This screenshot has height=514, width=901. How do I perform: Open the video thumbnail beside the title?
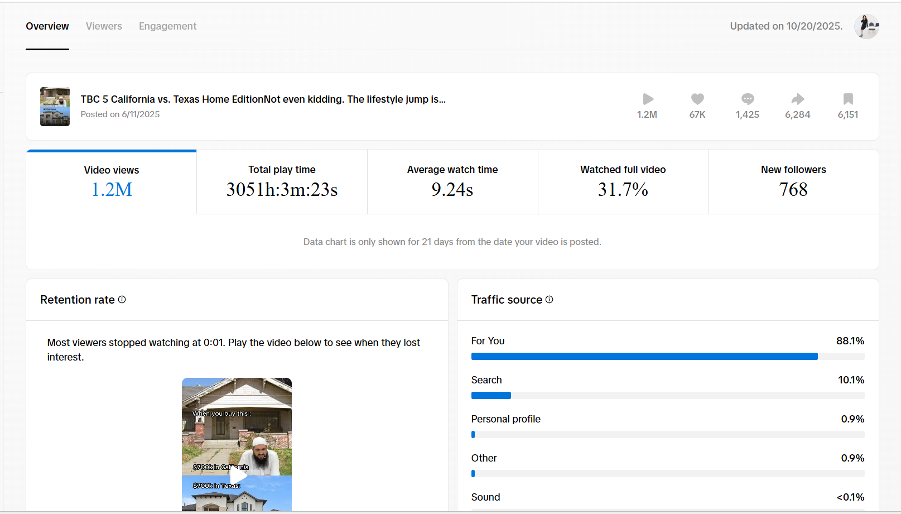55,107
